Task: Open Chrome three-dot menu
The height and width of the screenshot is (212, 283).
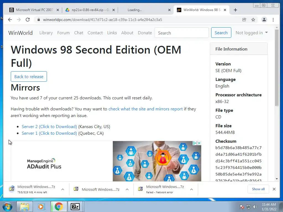Action: [x=273, y=20]
